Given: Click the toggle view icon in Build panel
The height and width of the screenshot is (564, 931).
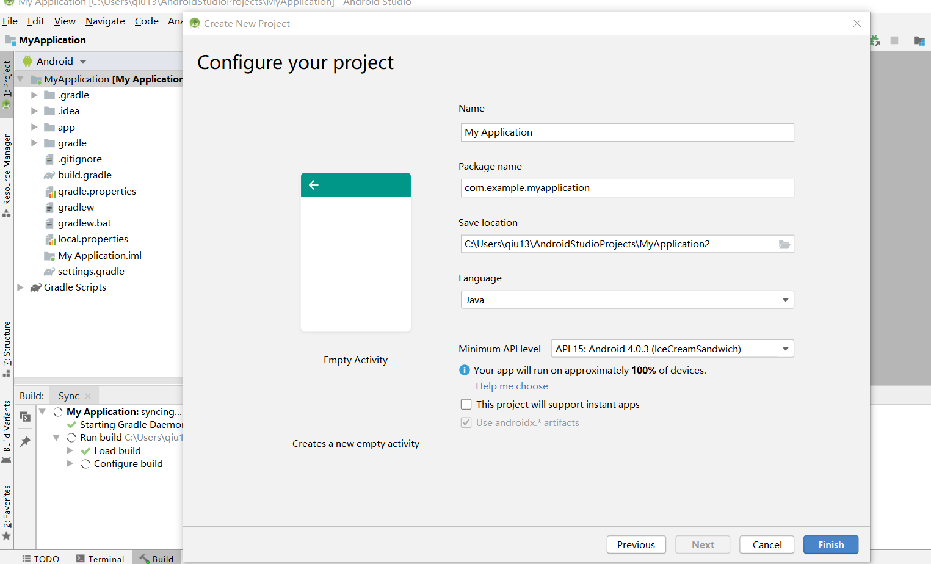Looking at the screenshot, I should 25,417.
